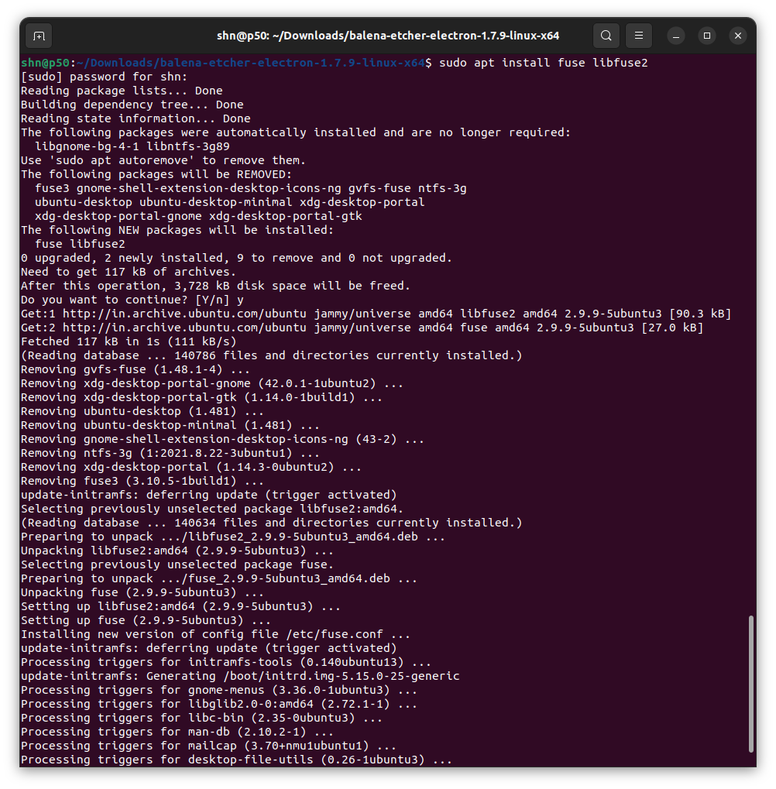Click 'update-initramfs: Generating /boot/initrd.img' line

click(240, 676)
